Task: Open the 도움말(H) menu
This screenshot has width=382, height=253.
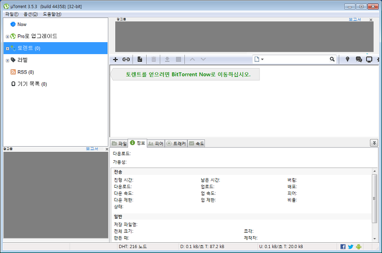Action: coord(52,14)
